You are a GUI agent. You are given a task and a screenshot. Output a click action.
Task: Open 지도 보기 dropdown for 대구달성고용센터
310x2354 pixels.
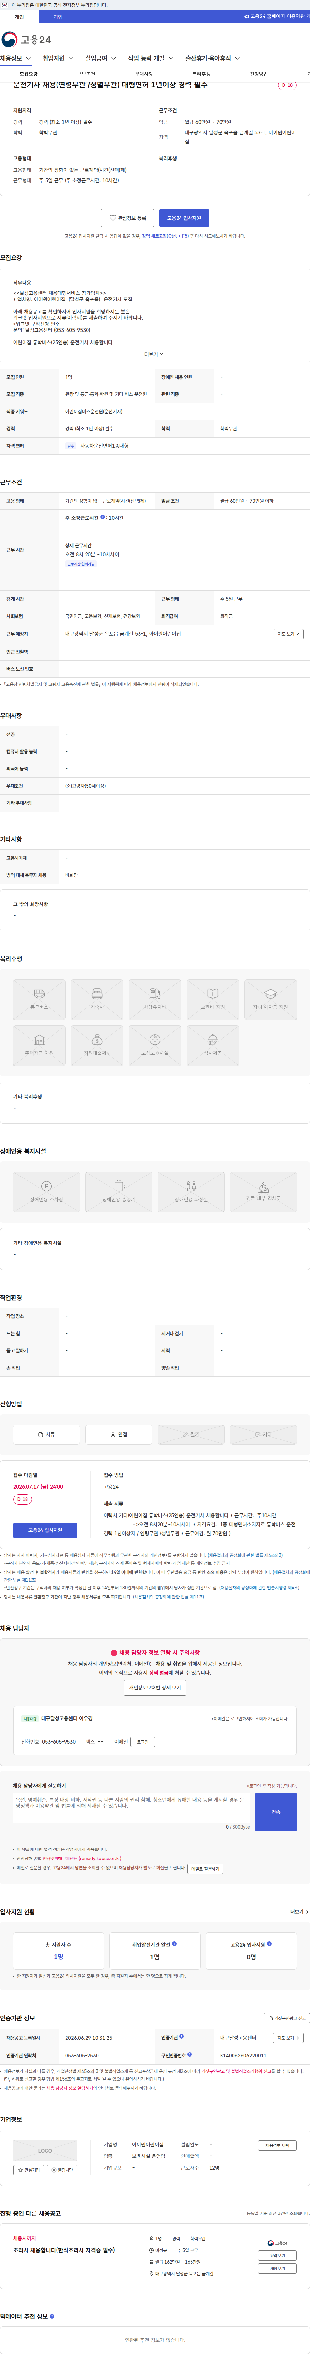[288, 2038]
